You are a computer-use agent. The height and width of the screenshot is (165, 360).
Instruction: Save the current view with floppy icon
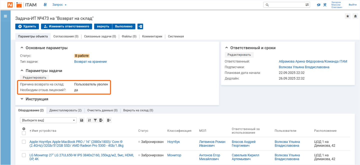click(x=81, y=120)
